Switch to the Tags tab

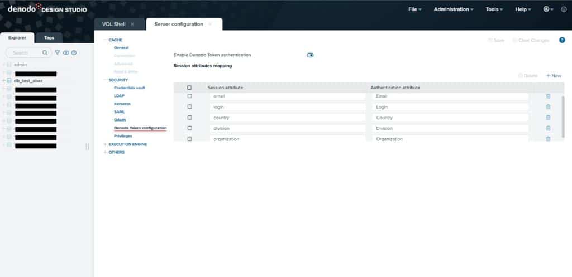[49, 38]
